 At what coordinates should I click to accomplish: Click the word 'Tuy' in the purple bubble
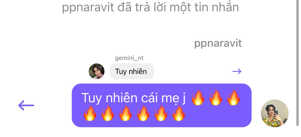[92, 98]
